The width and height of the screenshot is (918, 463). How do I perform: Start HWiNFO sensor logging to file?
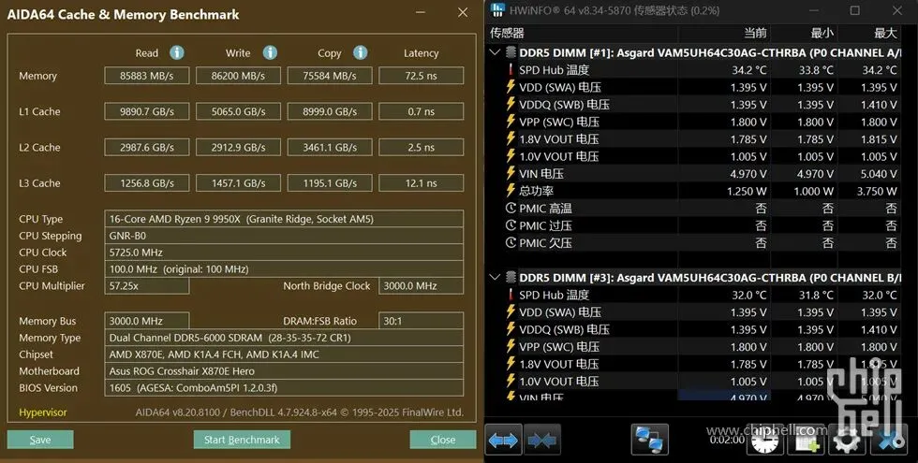pos(806,440)
